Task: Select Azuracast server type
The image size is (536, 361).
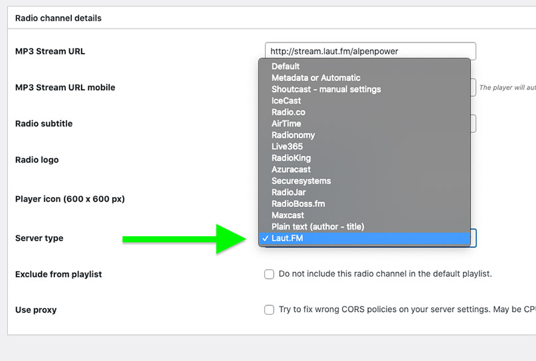Action: pyautogui.click(x=291, y=169)
